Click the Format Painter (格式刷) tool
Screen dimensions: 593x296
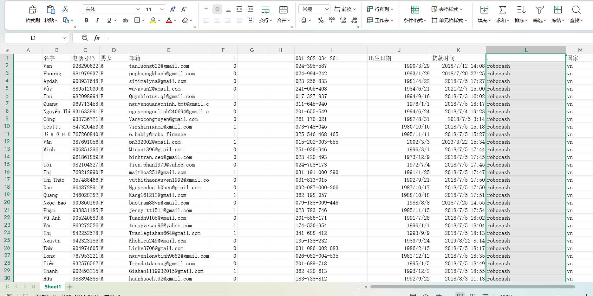(x=32, y=14)
